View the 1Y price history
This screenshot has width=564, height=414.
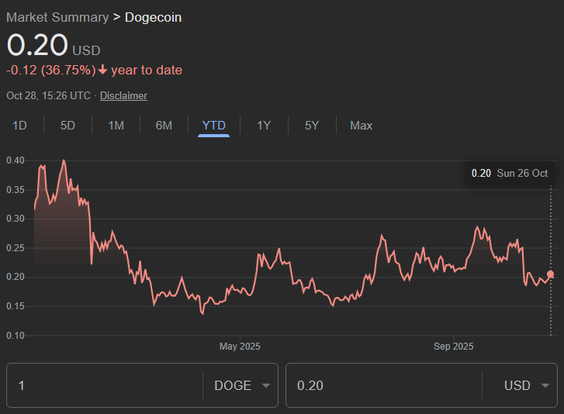click(264, 125)
